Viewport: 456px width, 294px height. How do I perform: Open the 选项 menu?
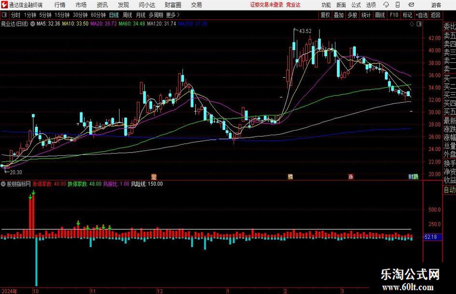point(371,5)
